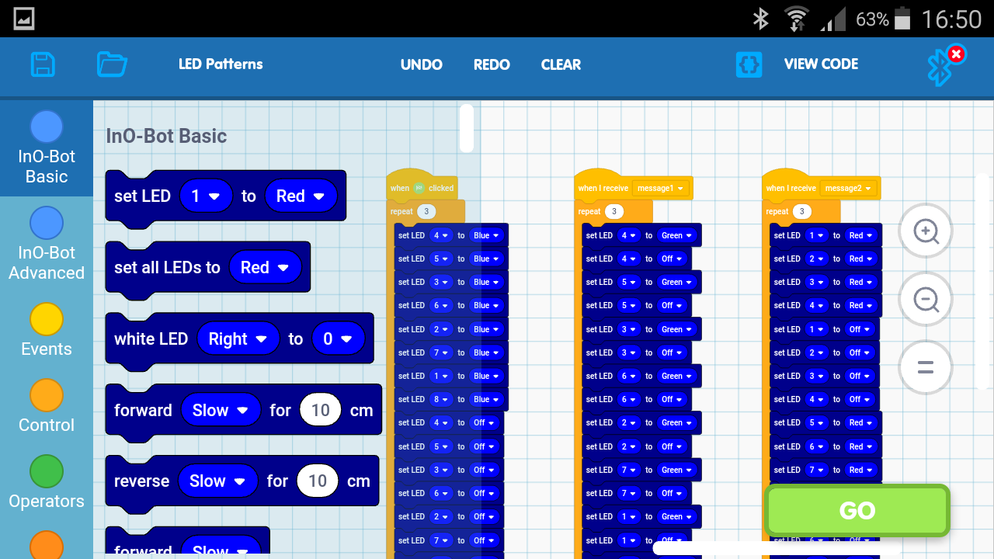Show the Control category blocks
Screen dimensions: 994x559
pos(47,408)
